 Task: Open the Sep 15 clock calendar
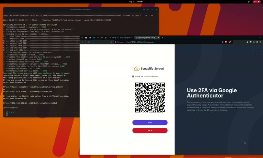click(131, 2)
